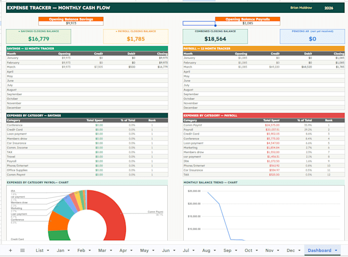Select the April row in savings tracker
This screenshot has width=348, height=257.
click(87, 72)
